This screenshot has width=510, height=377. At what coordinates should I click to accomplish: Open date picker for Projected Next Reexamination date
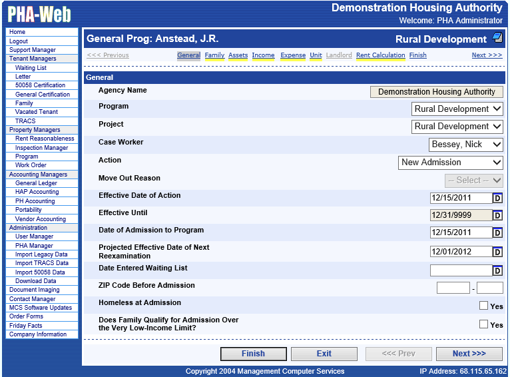pyautogui.click(x=497, y=251)
